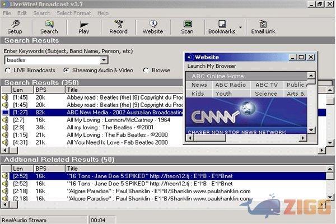
Task: Click the Search toolbar icon
Action: click(49, 27)
